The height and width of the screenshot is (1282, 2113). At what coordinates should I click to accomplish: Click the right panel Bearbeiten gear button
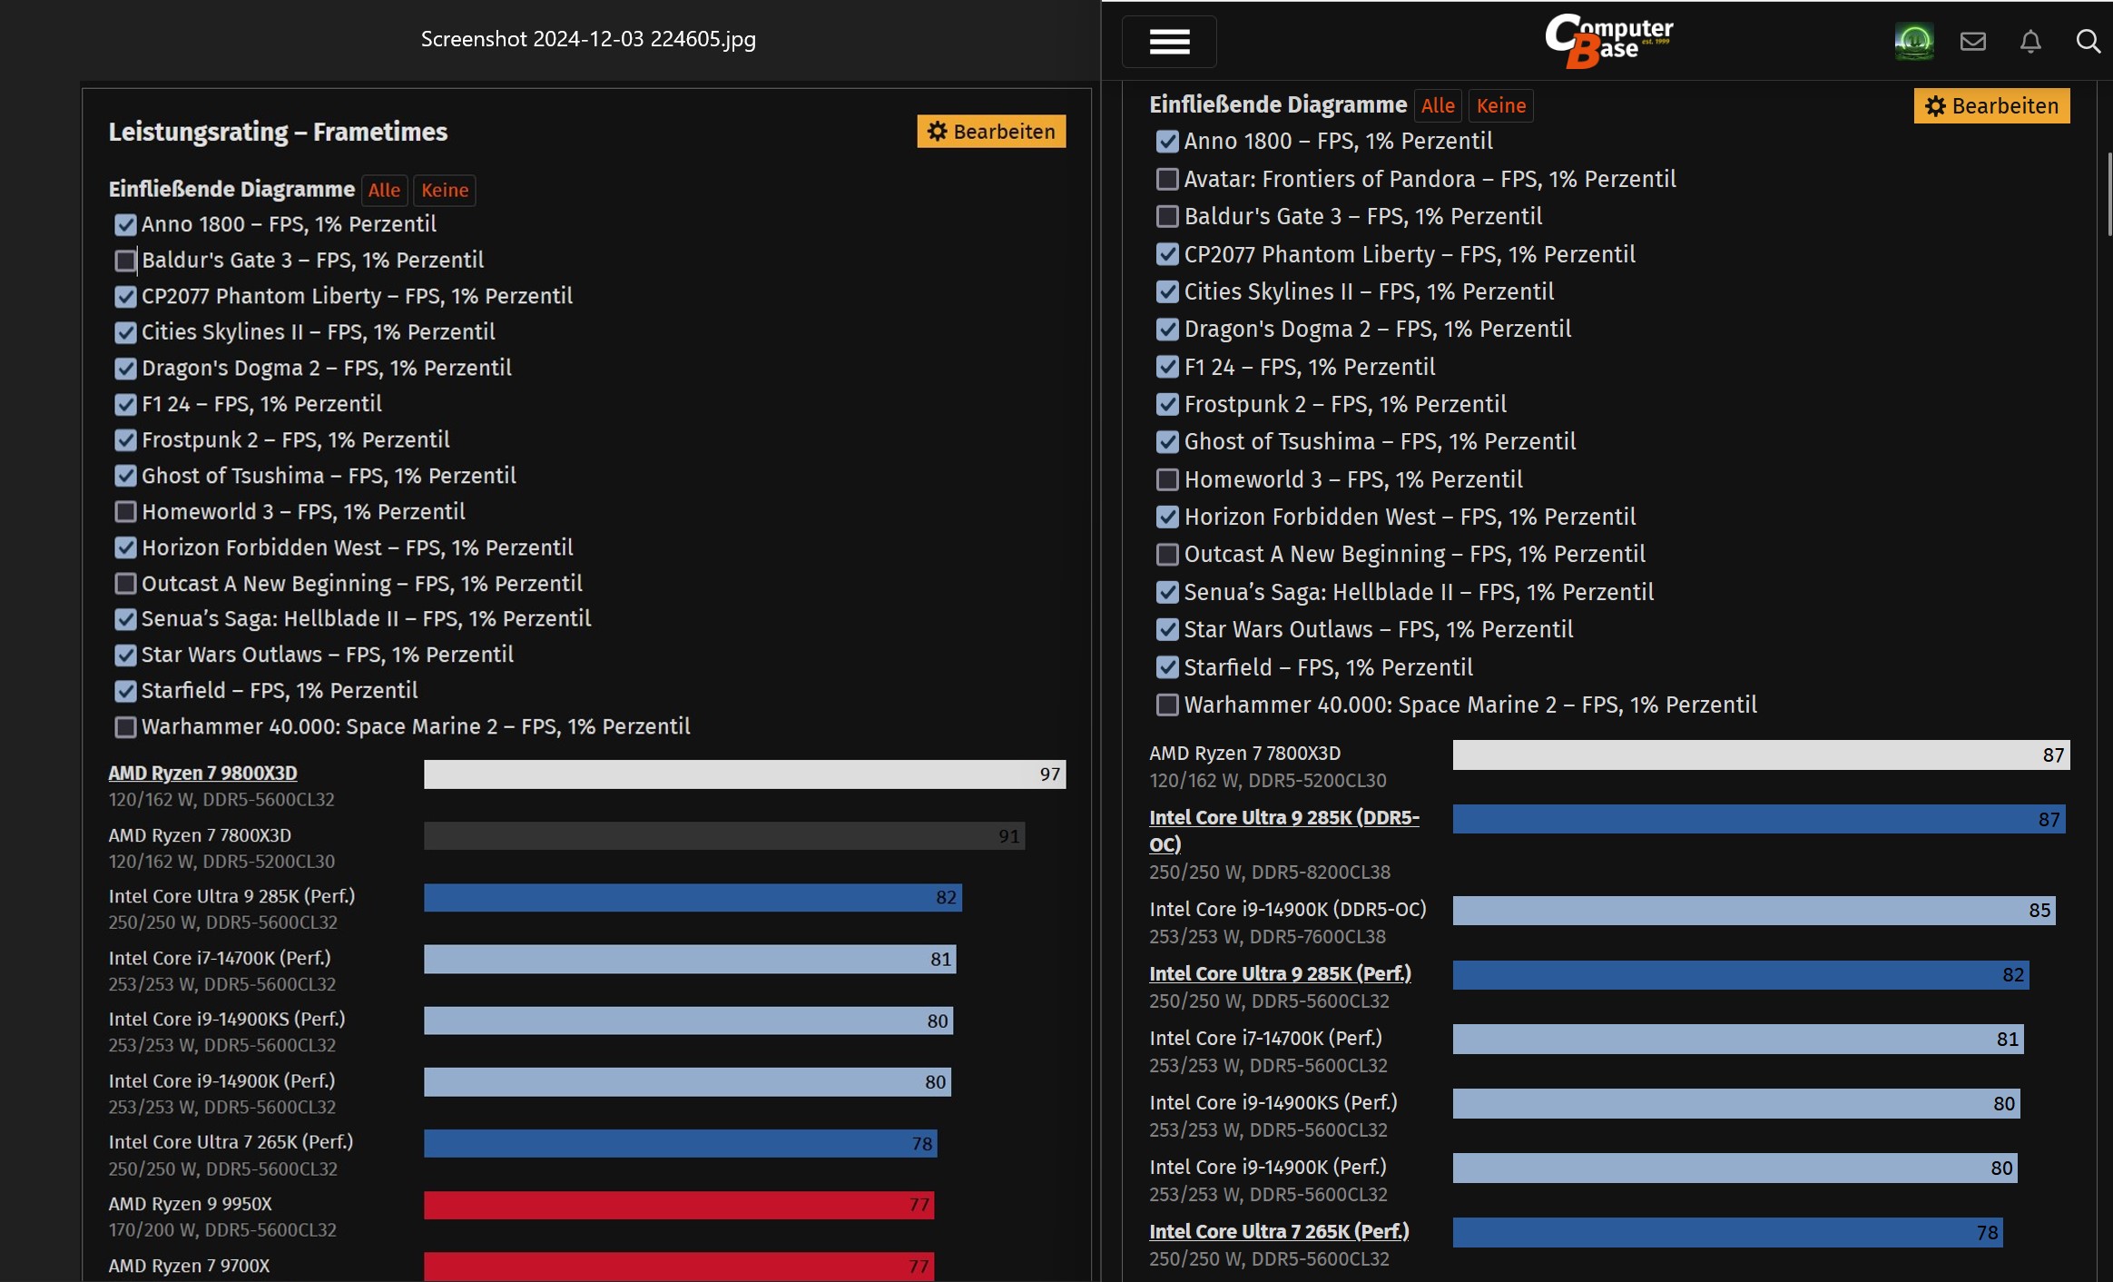tap(1991, 106)
